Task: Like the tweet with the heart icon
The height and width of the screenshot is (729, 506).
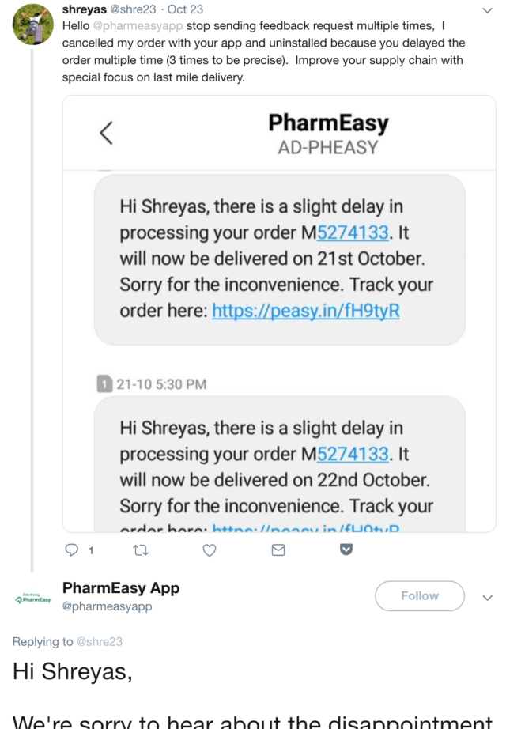Action: coord(210,550)
